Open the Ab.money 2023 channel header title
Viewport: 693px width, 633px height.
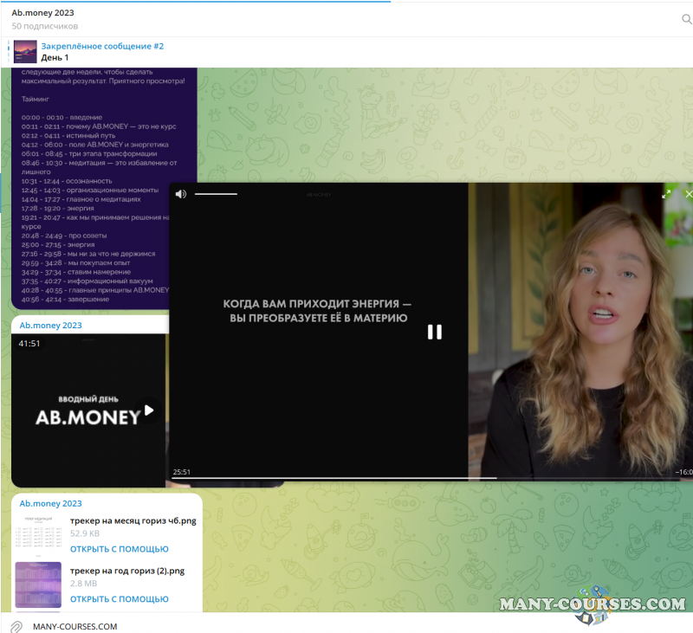tap(42, 13)
